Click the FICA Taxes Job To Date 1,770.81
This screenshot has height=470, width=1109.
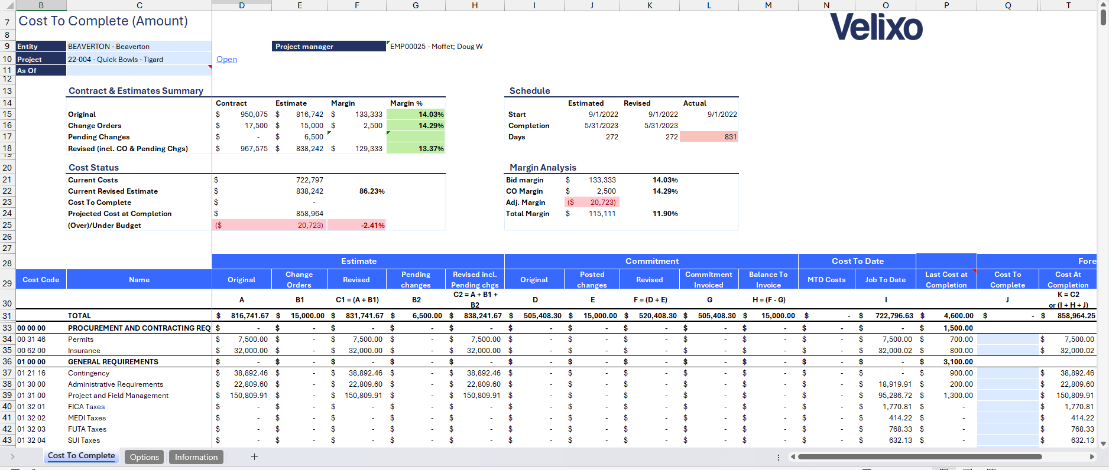[x=897, y=407]
